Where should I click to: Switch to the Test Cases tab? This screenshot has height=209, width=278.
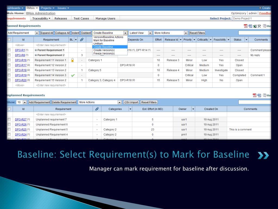(81, 19)
